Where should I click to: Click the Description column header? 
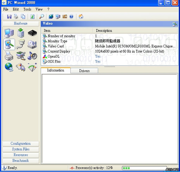coord(135,31)
